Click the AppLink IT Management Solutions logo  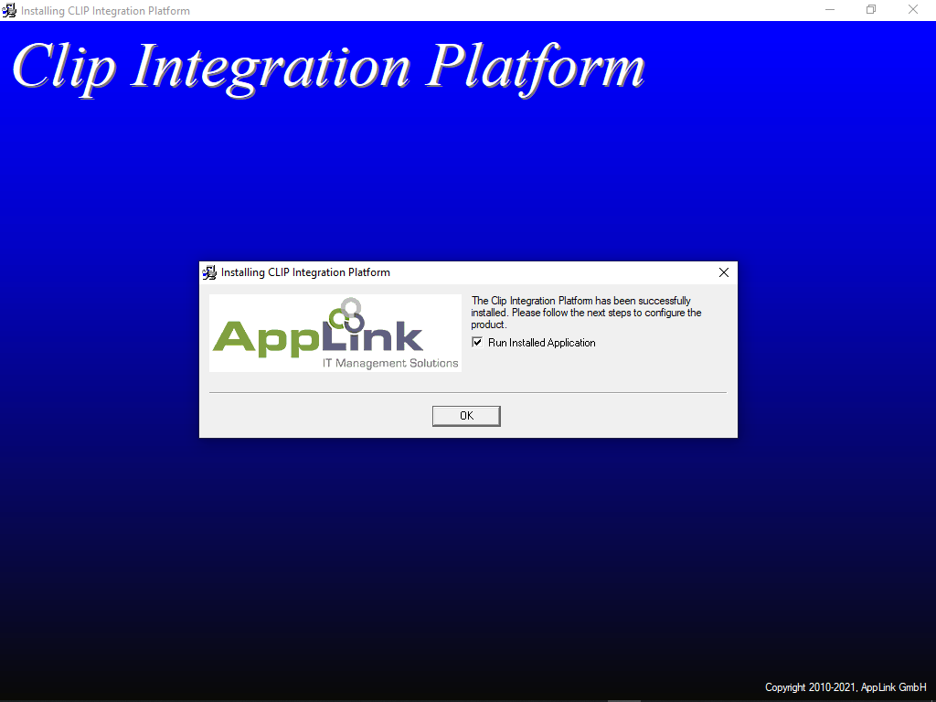pos(335,333)
